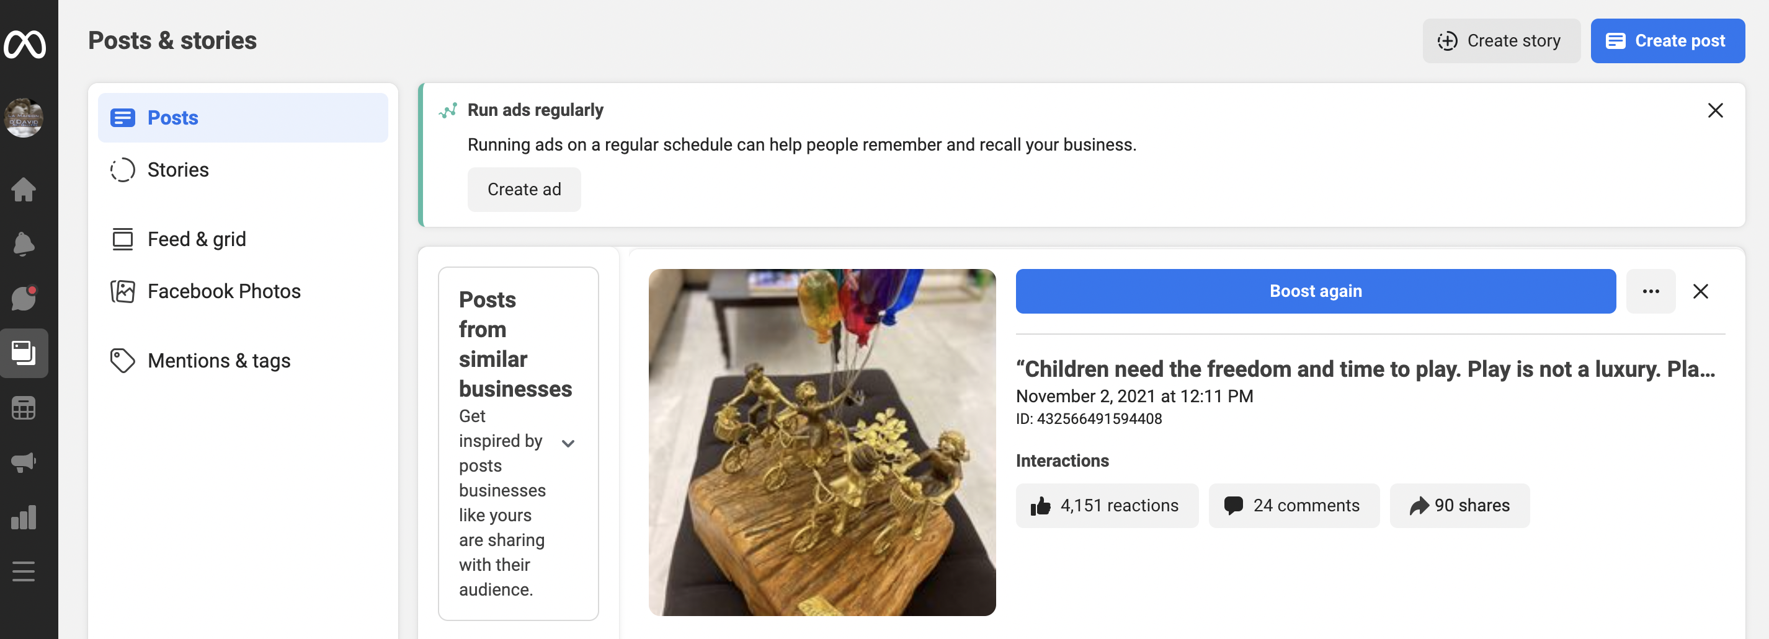Click the Meta logo icon
The width and height of the screenshot is (1769, 639).
coord(25,45)
